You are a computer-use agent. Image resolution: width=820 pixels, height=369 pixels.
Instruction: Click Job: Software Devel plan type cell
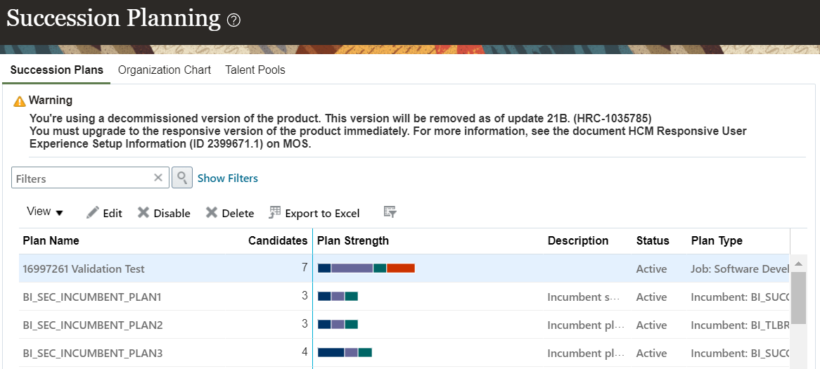tap(740, 268)
